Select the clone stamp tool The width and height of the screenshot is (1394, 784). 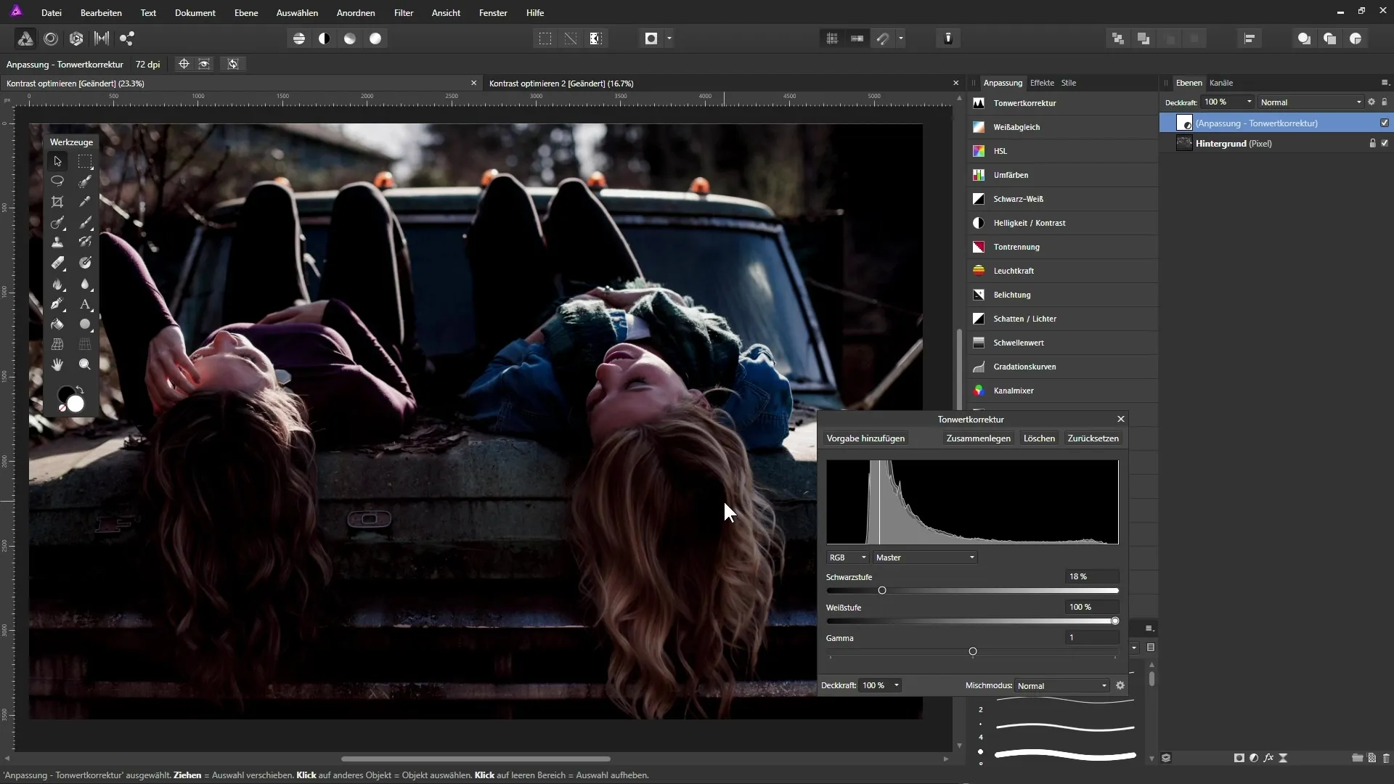(x=57, y=242)
